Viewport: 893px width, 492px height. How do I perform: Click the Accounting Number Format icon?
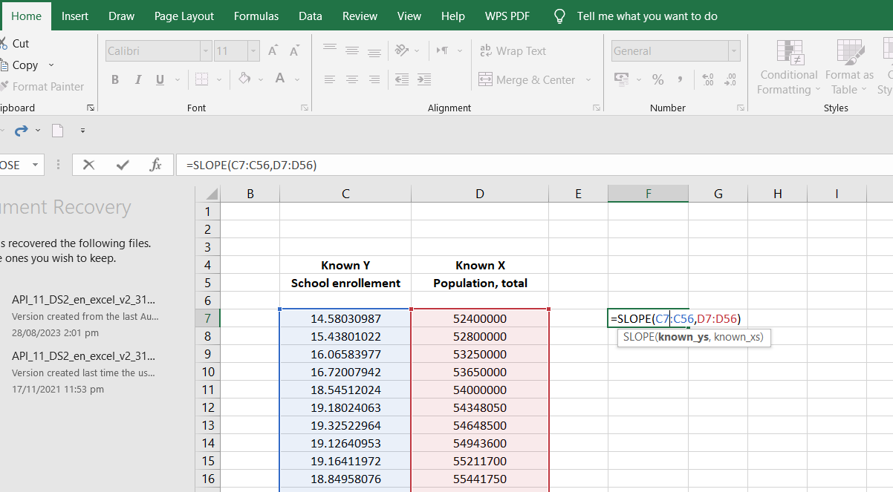coord(622,79)
